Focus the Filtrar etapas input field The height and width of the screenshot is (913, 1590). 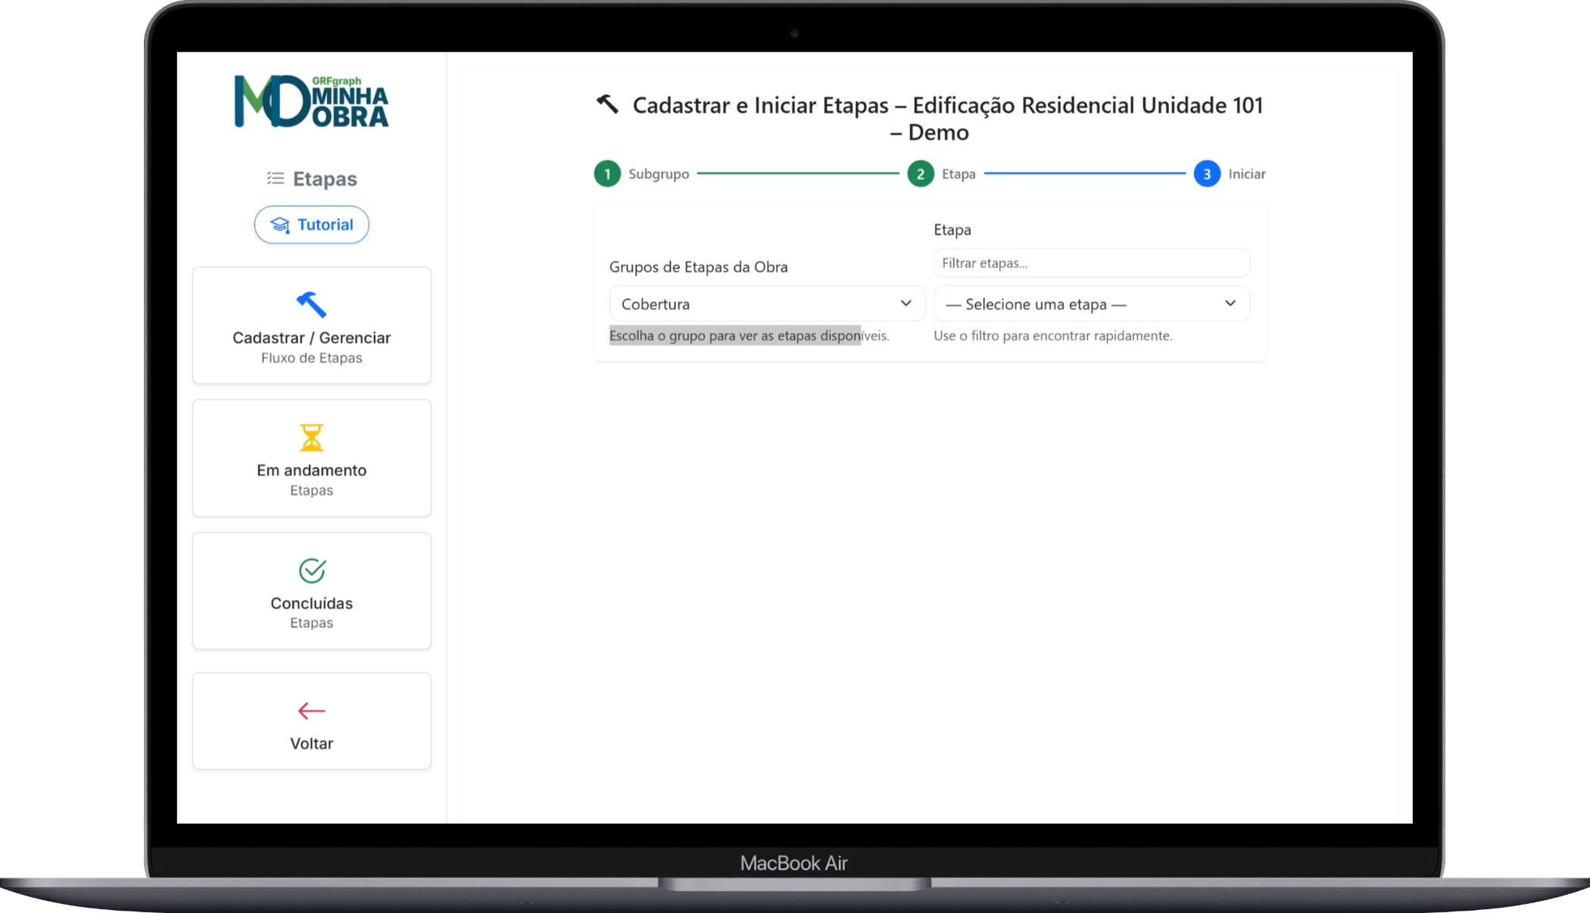1091,263
